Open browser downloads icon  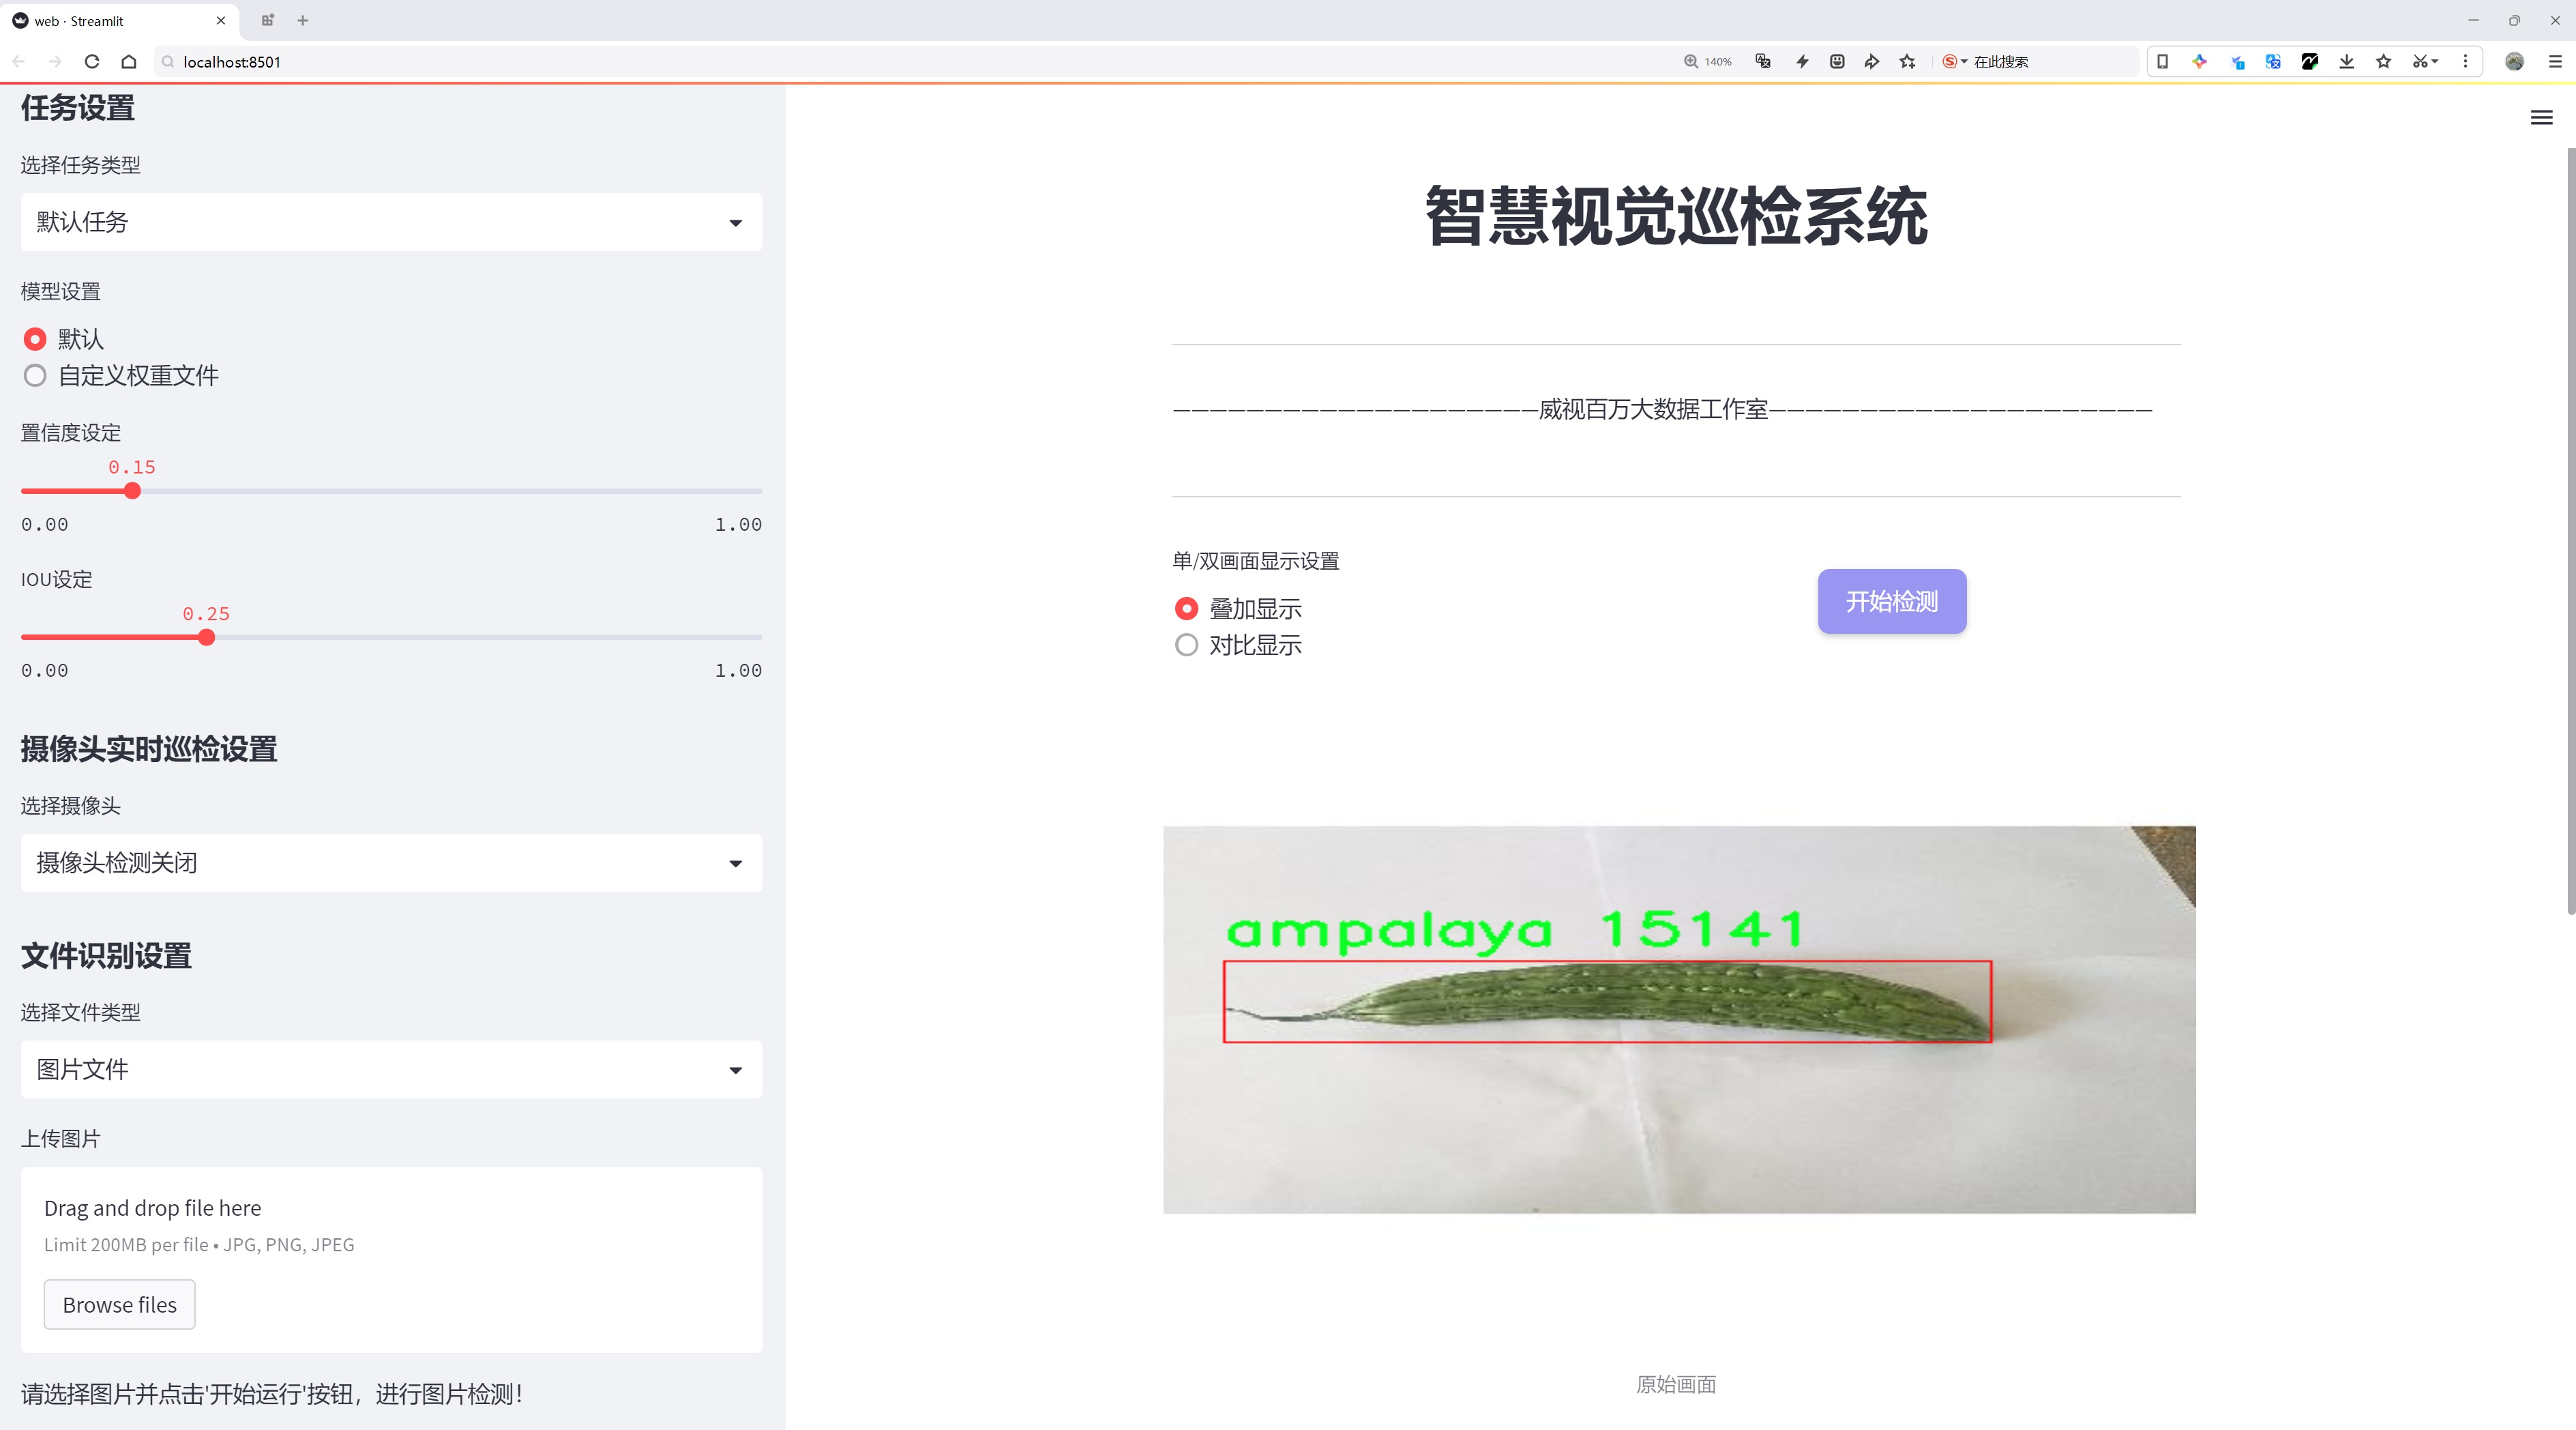[2346, 62]
